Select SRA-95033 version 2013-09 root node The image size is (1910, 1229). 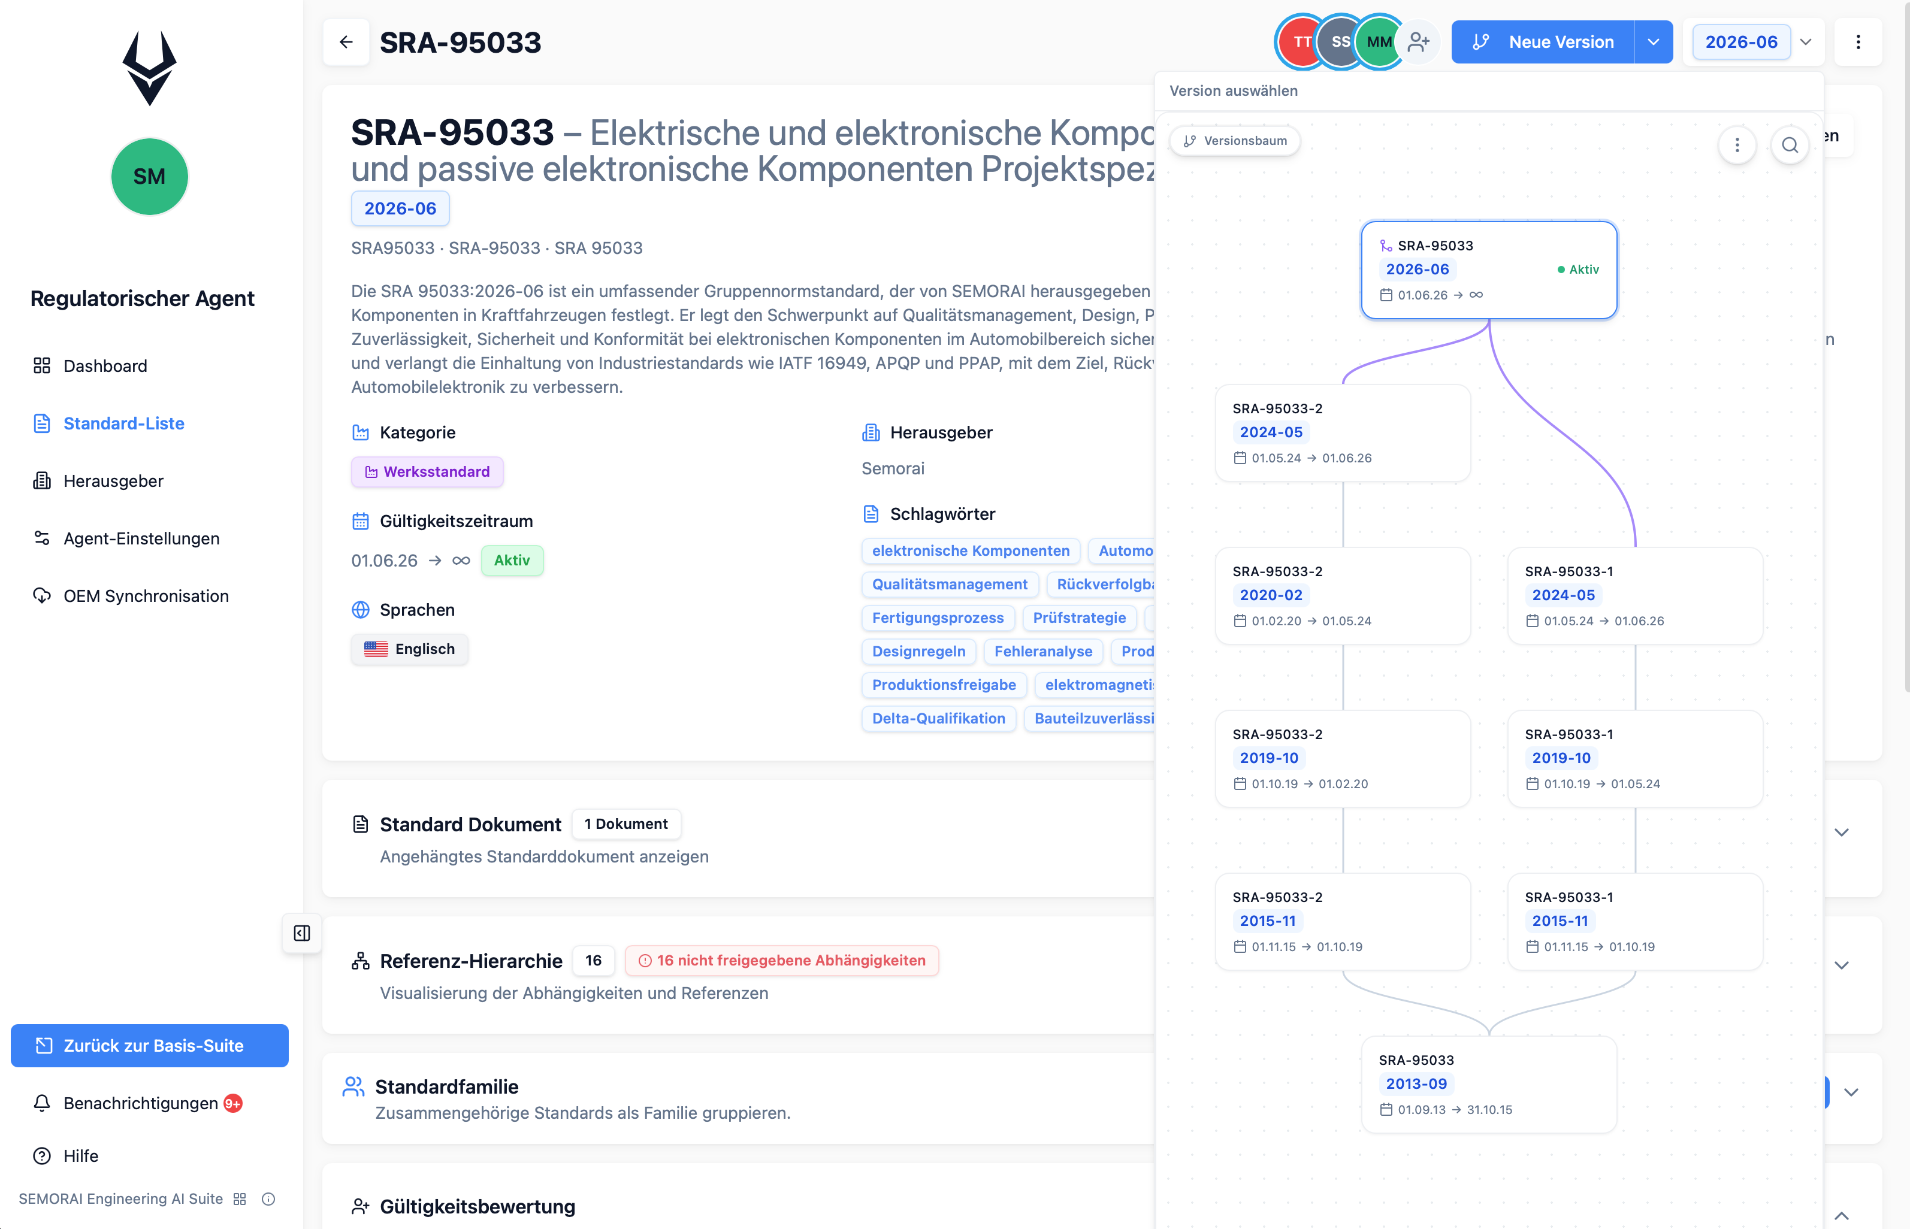1489,1083
